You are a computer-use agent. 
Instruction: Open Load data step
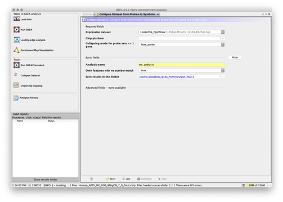23,19
